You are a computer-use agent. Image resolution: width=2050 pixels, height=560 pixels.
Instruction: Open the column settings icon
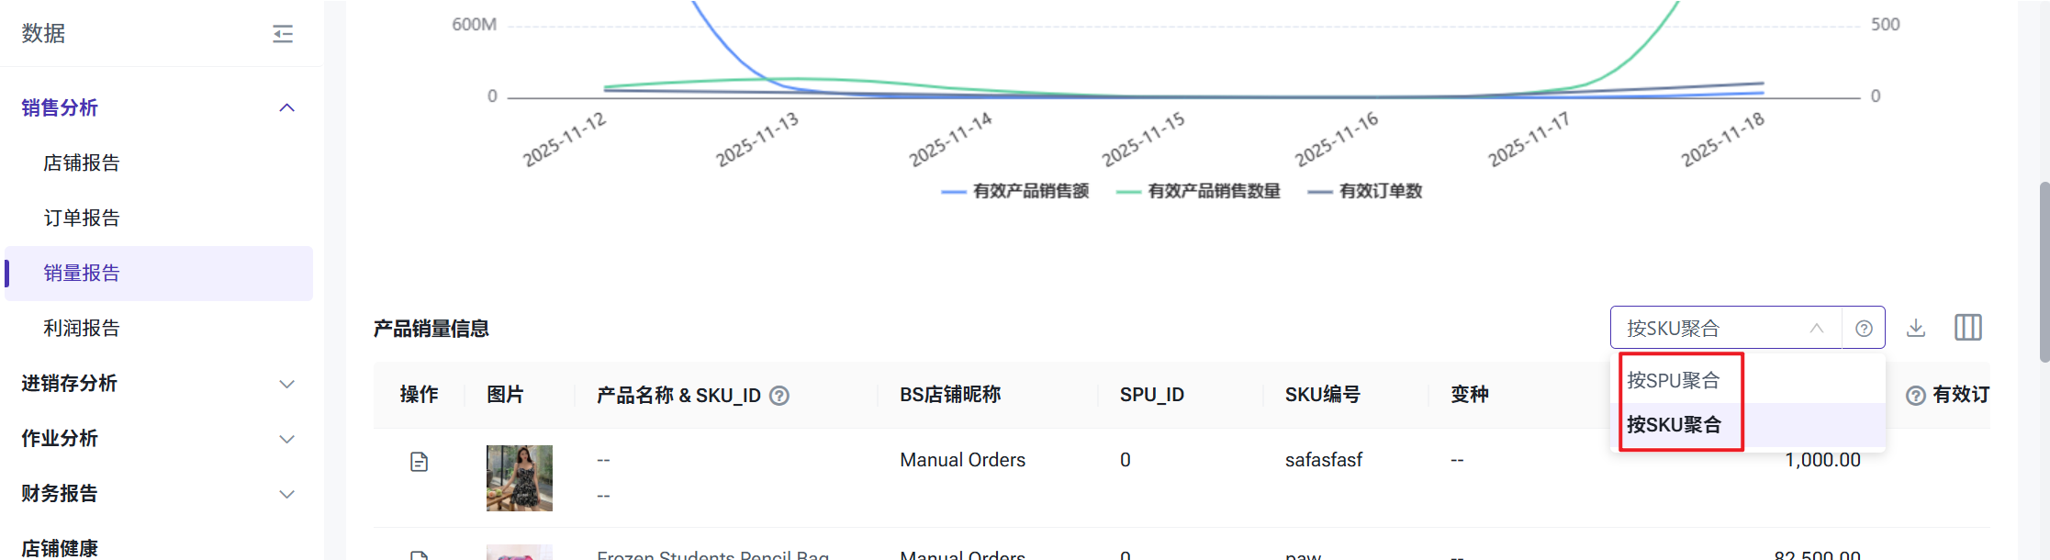coord(1967,328)
